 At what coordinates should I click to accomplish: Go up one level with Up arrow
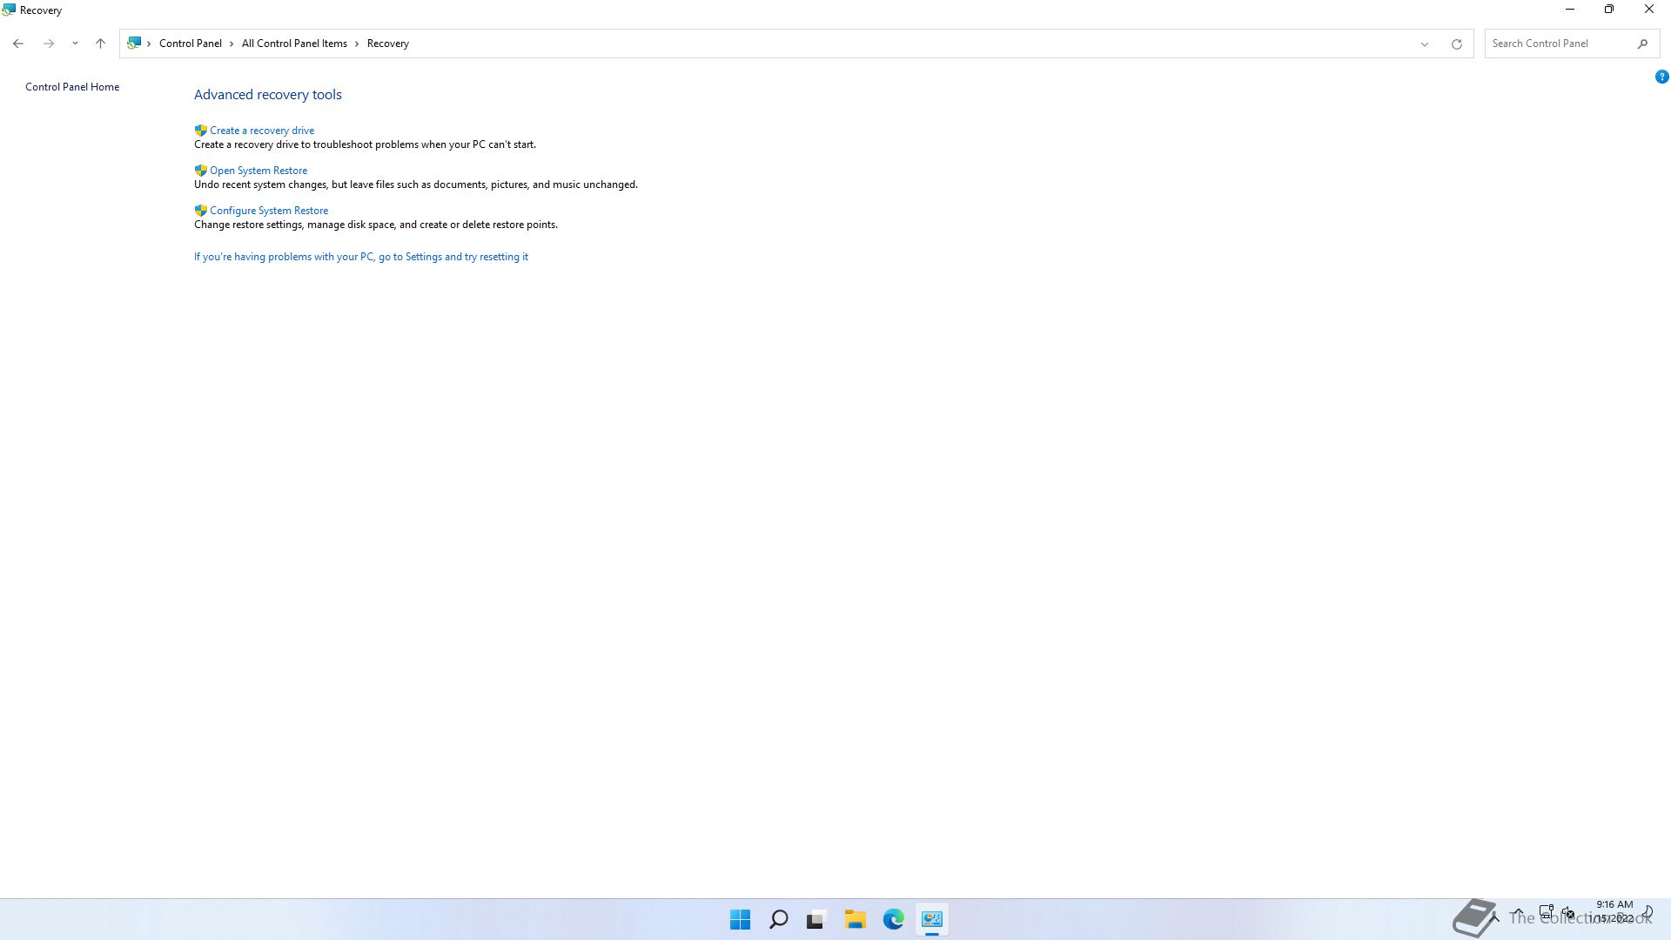pyautogui.click(x=100, y=44)
